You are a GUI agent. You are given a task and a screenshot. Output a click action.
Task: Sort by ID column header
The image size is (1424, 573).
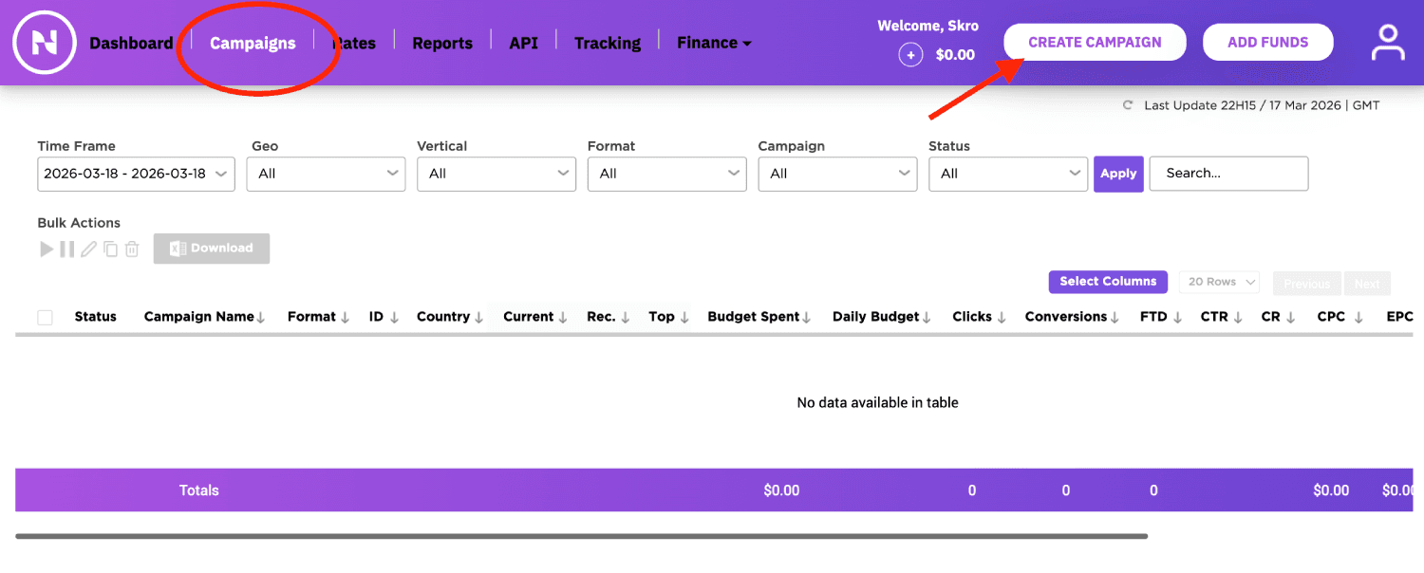(384, 317)
